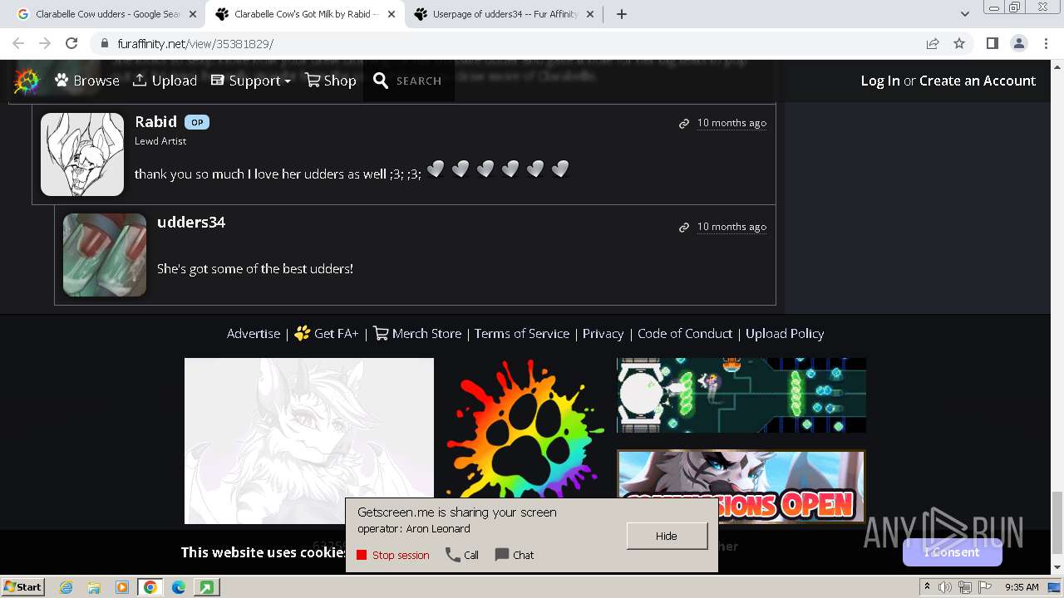Open the Upload Policy link

tap(785, 333)
